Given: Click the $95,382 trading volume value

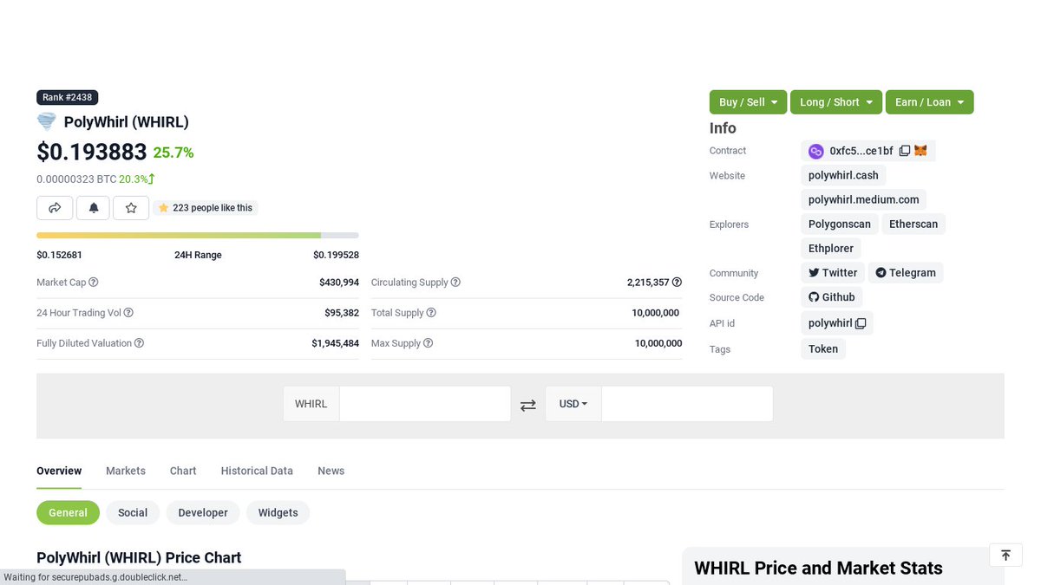Looking at the screenshot, I should tap(342, 313).
